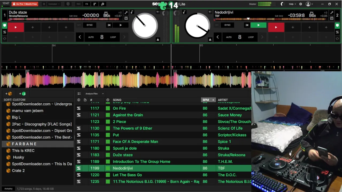342x192 pixels.
Task: Trigger red cue point 1 on deck 2
Action: coord(276,27)
